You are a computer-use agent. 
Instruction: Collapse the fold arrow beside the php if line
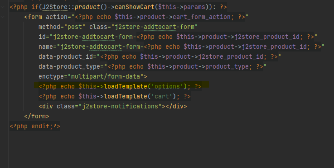point(3,7)
